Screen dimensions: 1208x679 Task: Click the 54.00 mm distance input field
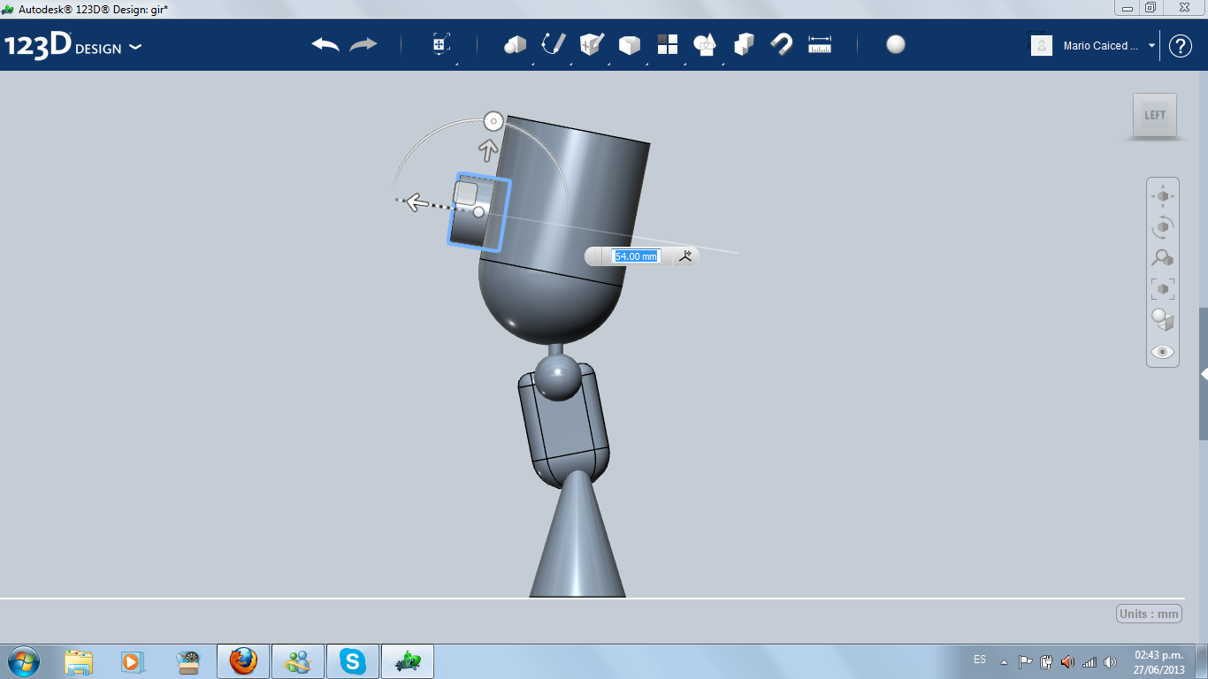coord(637,256)
